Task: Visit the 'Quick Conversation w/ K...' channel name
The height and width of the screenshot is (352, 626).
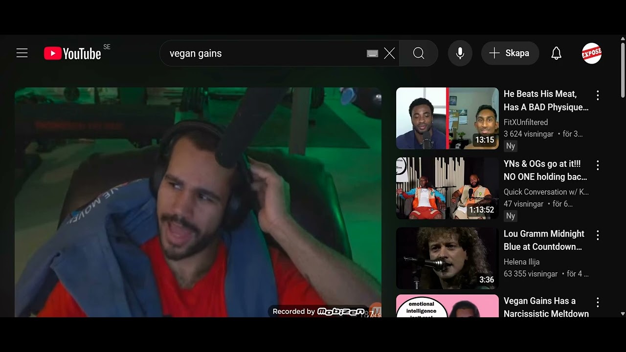Action: [546, 192]
